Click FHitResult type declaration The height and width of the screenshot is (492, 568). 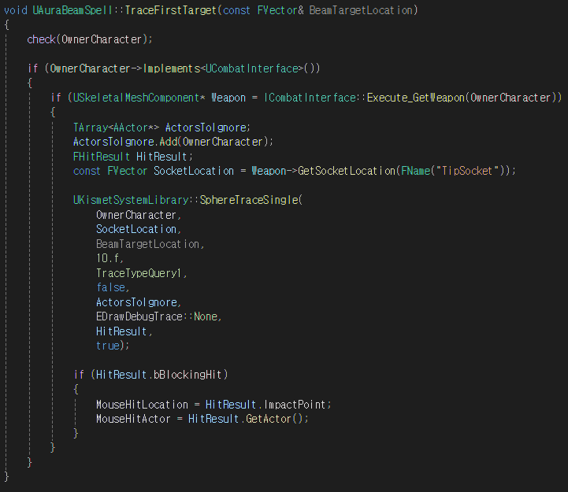point(102,157)
